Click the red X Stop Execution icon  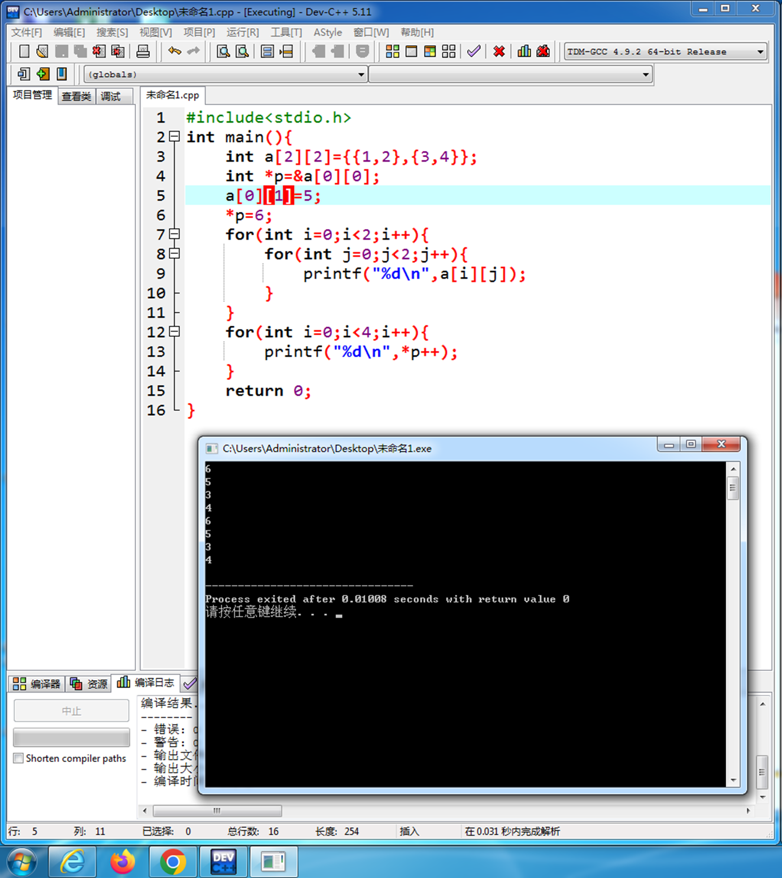tap(499, 51)
